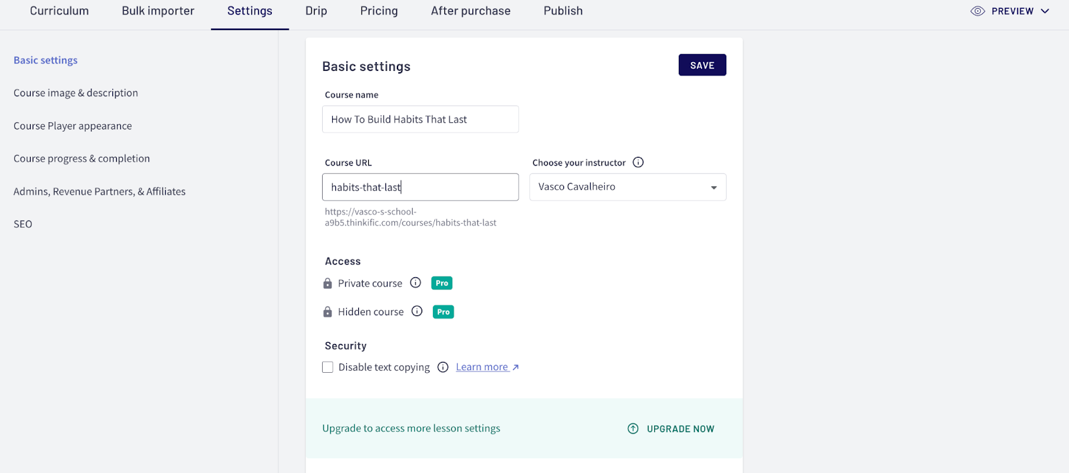
Task: Open Course image & description settings
Action: (75, 93)
